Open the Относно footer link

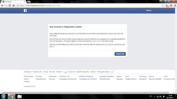pyautogui.click(x=52, y=79)
